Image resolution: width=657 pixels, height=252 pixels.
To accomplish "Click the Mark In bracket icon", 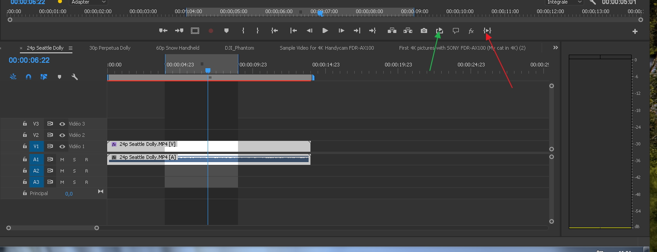I will [x=243, y=31].
